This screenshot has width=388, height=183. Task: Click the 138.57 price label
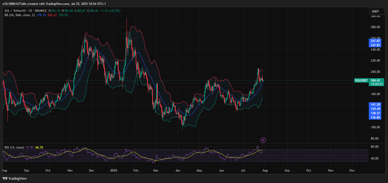[375, 113]
